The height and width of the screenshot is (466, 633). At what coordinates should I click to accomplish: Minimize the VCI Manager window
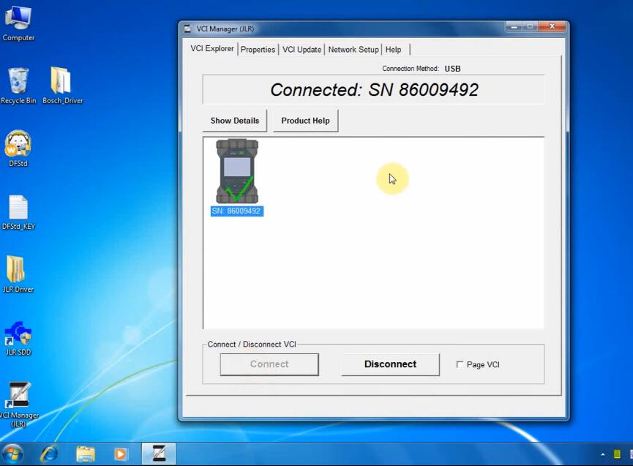click(x=514, y=26)
